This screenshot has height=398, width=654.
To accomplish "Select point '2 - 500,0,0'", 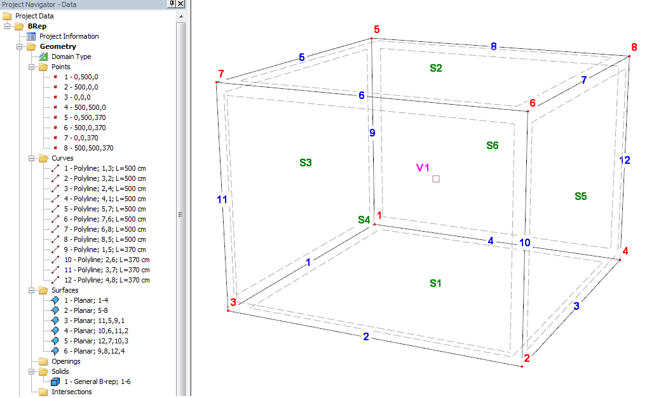I will [x=81, y=87].
